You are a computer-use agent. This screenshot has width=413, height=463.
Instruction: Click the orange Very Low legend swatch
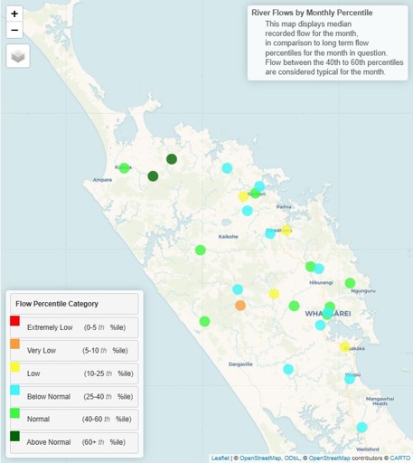click(x=14, y=344)
